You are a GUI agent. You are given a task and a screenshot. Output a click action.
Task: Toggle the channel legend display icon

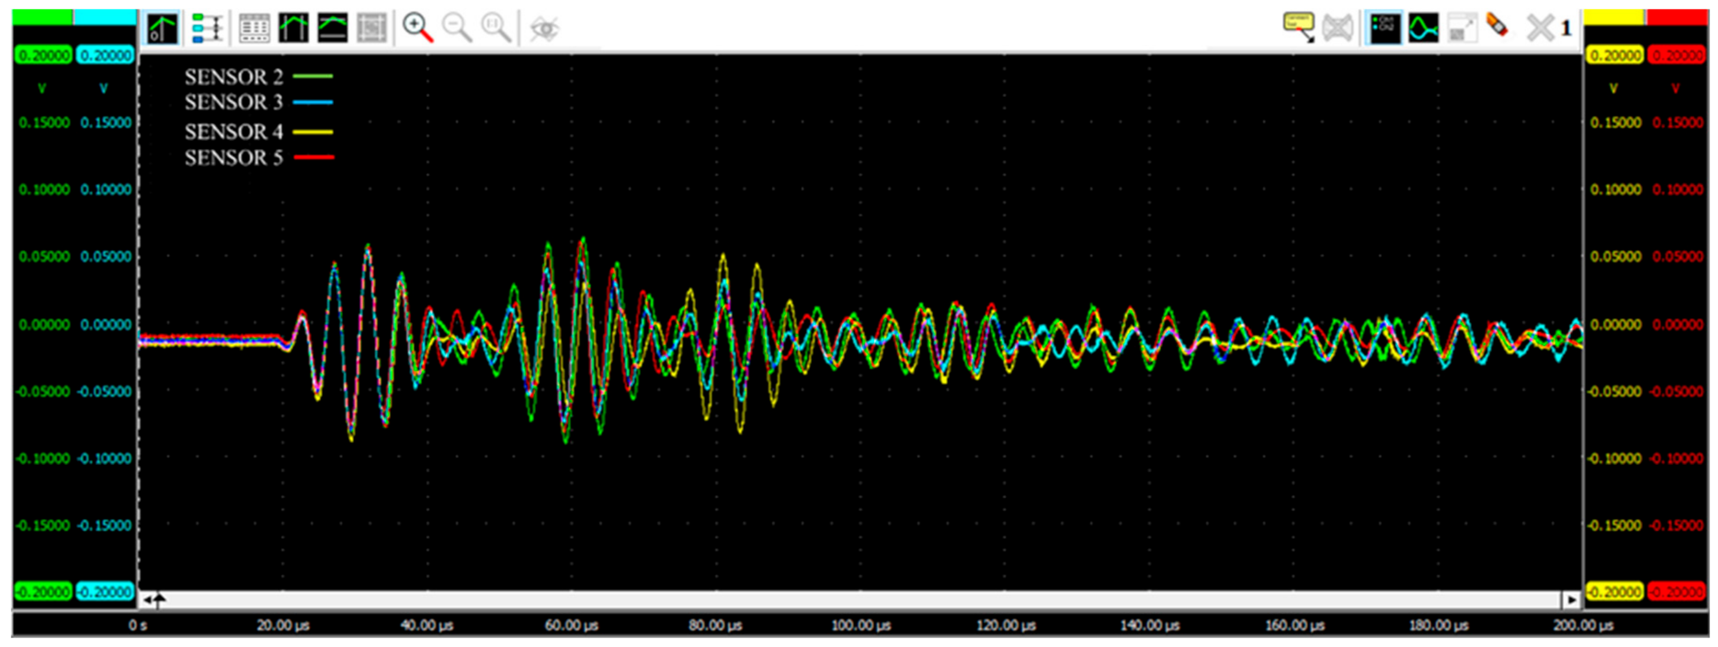pos(1384,28)
